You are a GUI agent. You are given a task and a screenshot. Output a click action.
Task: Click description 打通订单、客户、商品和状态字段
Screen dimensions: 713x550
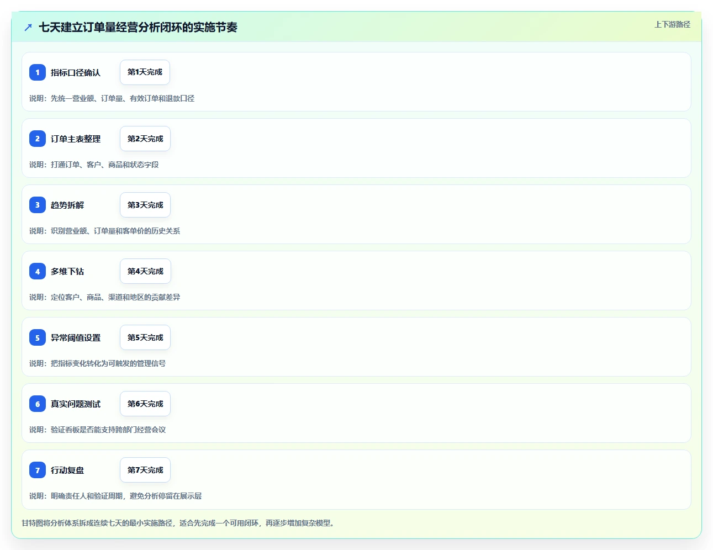pos(105,165)
